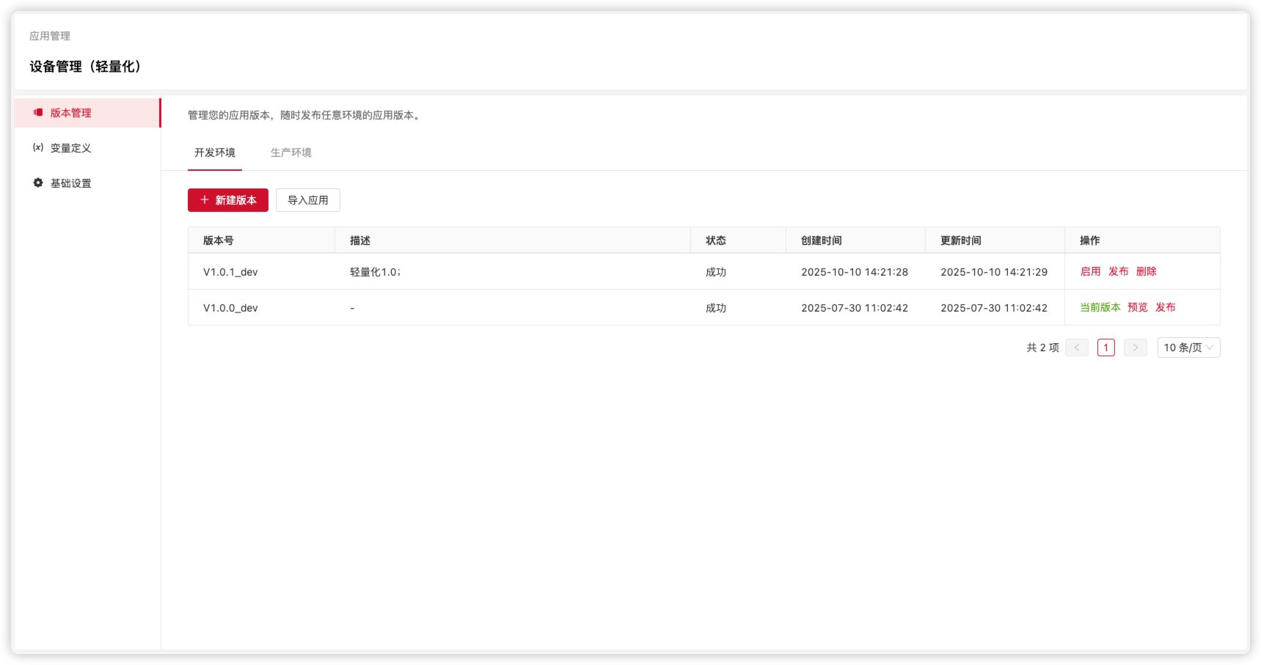Click the plus icon on 新建版本

click(205, 200)
